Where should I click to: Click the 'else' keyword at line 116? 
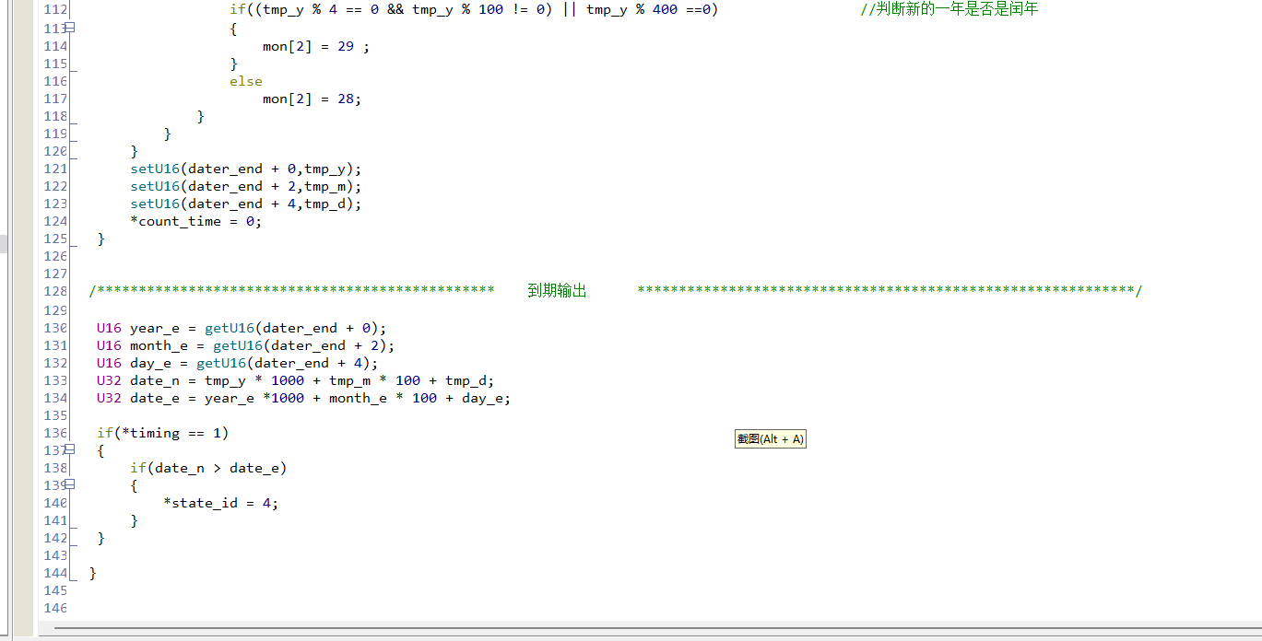coord(246,81)
